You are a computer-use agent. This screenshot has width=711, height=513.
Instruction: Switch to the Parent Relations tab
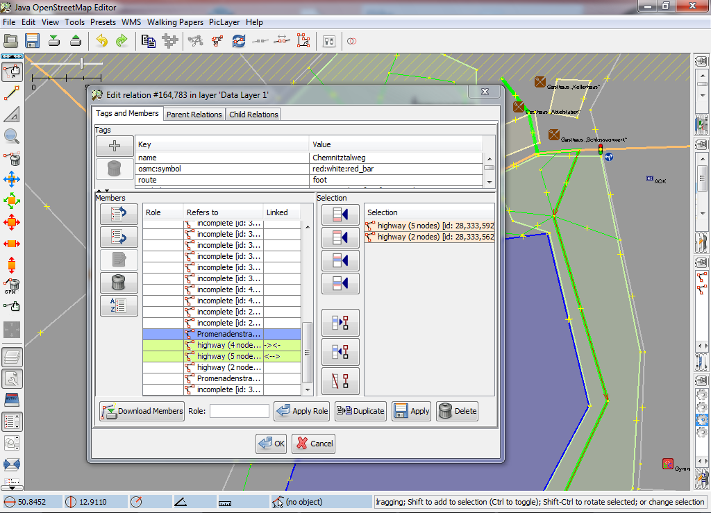click(194, 115)
